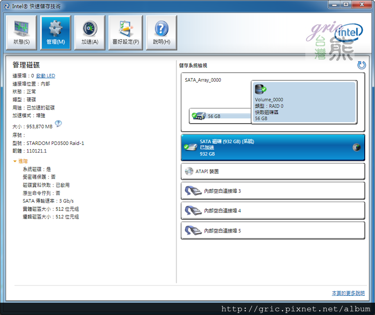Select the Volume_0000 RAID 0 volume
Image resolution: width=375 pixels, height=315 pixels.
[304, 102]
